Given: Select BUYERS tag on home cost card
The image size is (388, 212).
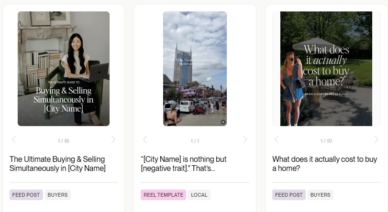Looking at the screenshot, I should 321,195.
